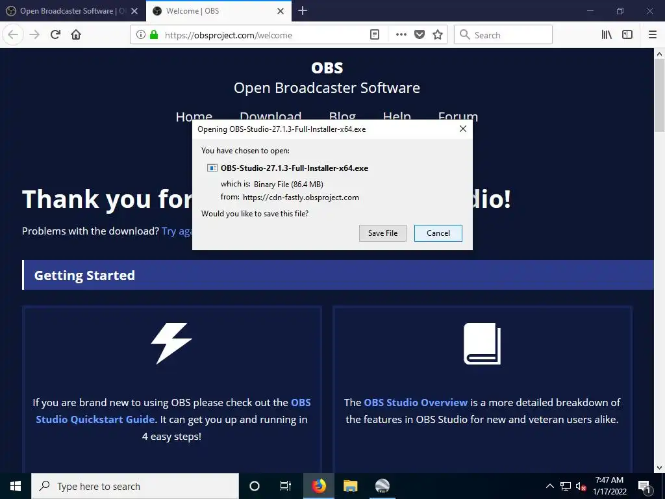Open a new tab with plus button

pos(303,10)
